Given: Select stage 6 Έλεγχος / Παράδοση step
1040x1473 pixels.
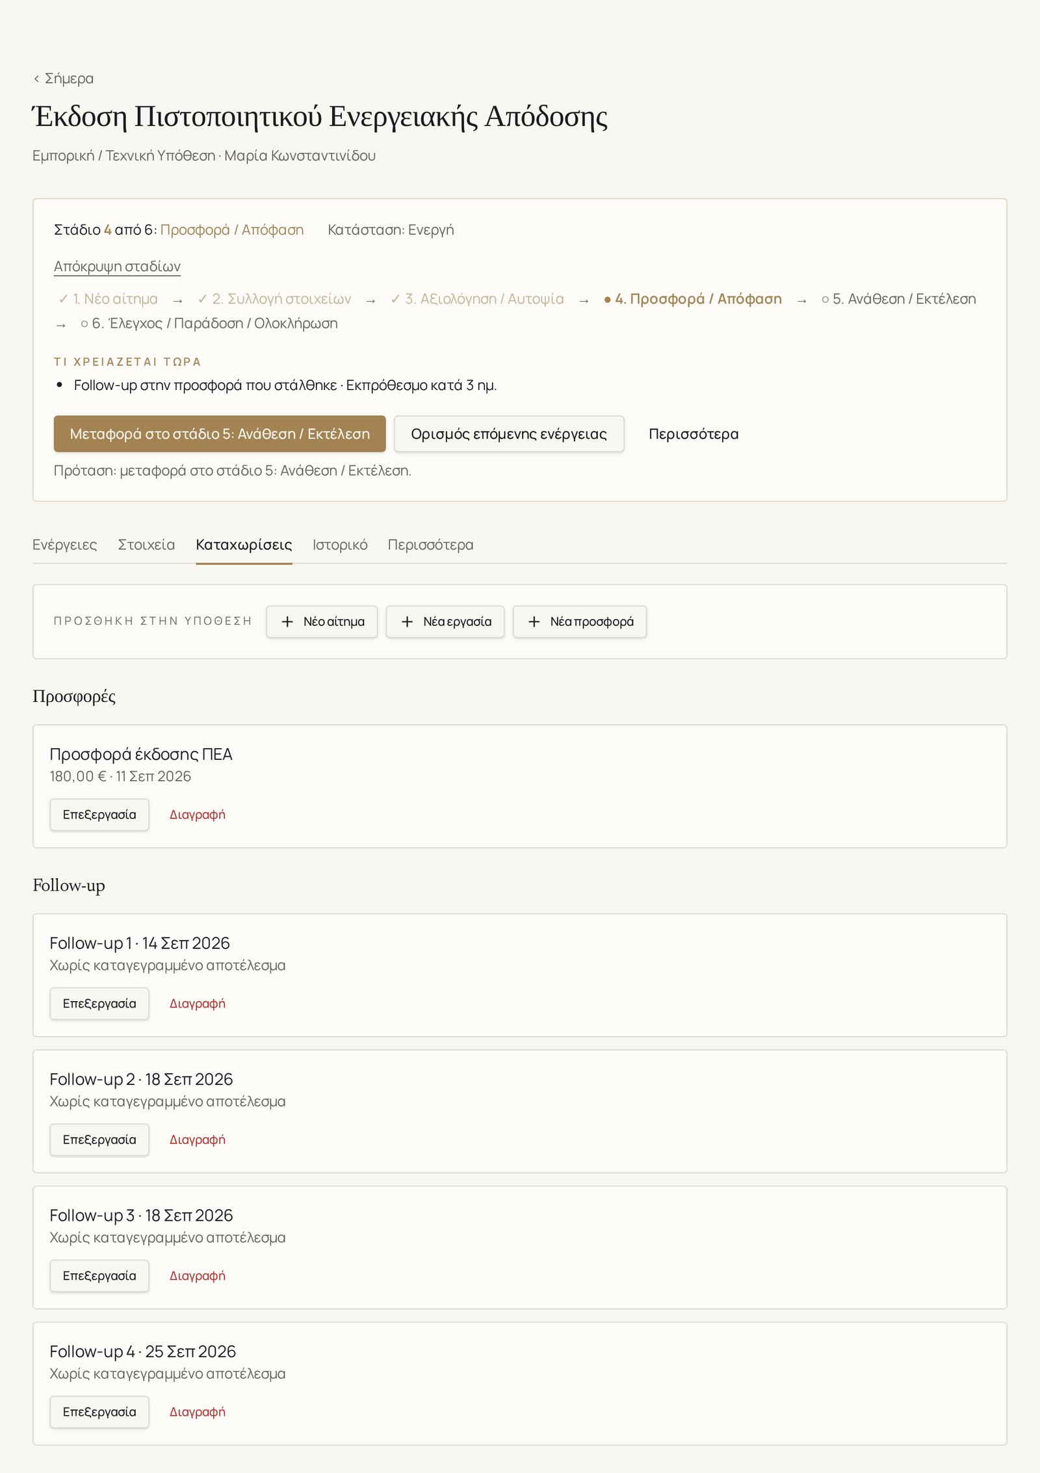Looking at the screenshot, I should tap(209, 324).
